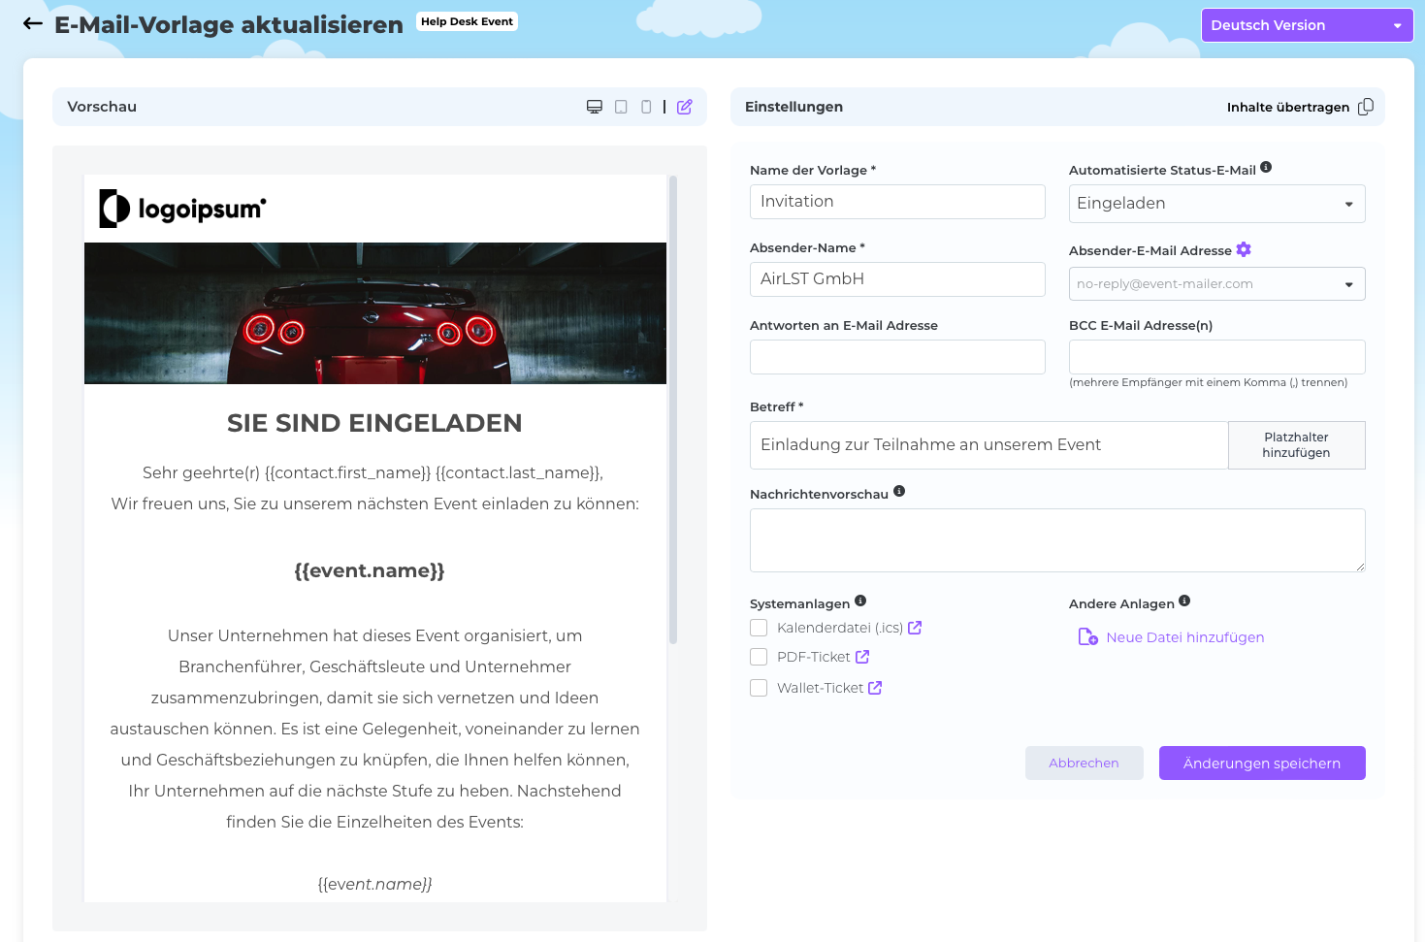
Task: Focus the Antworten an E-Mail Adresse field
Action: click(897, 357)
